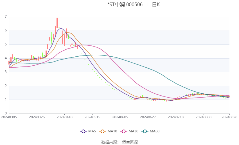This screenshot has width=239, height=145.
Task: Click the data source text 数据来源：恒生聚源
Action: (x=119, y=142)
